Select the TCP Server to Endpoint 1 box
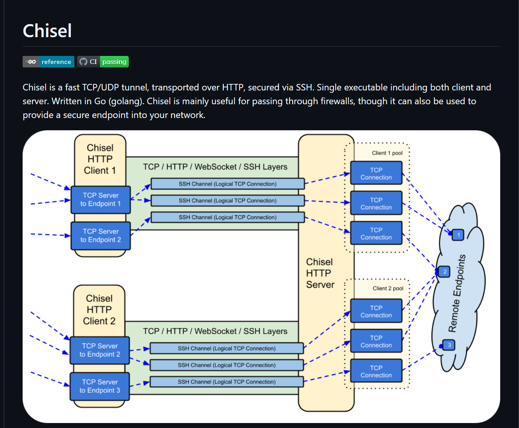 (x=100, y=200)
